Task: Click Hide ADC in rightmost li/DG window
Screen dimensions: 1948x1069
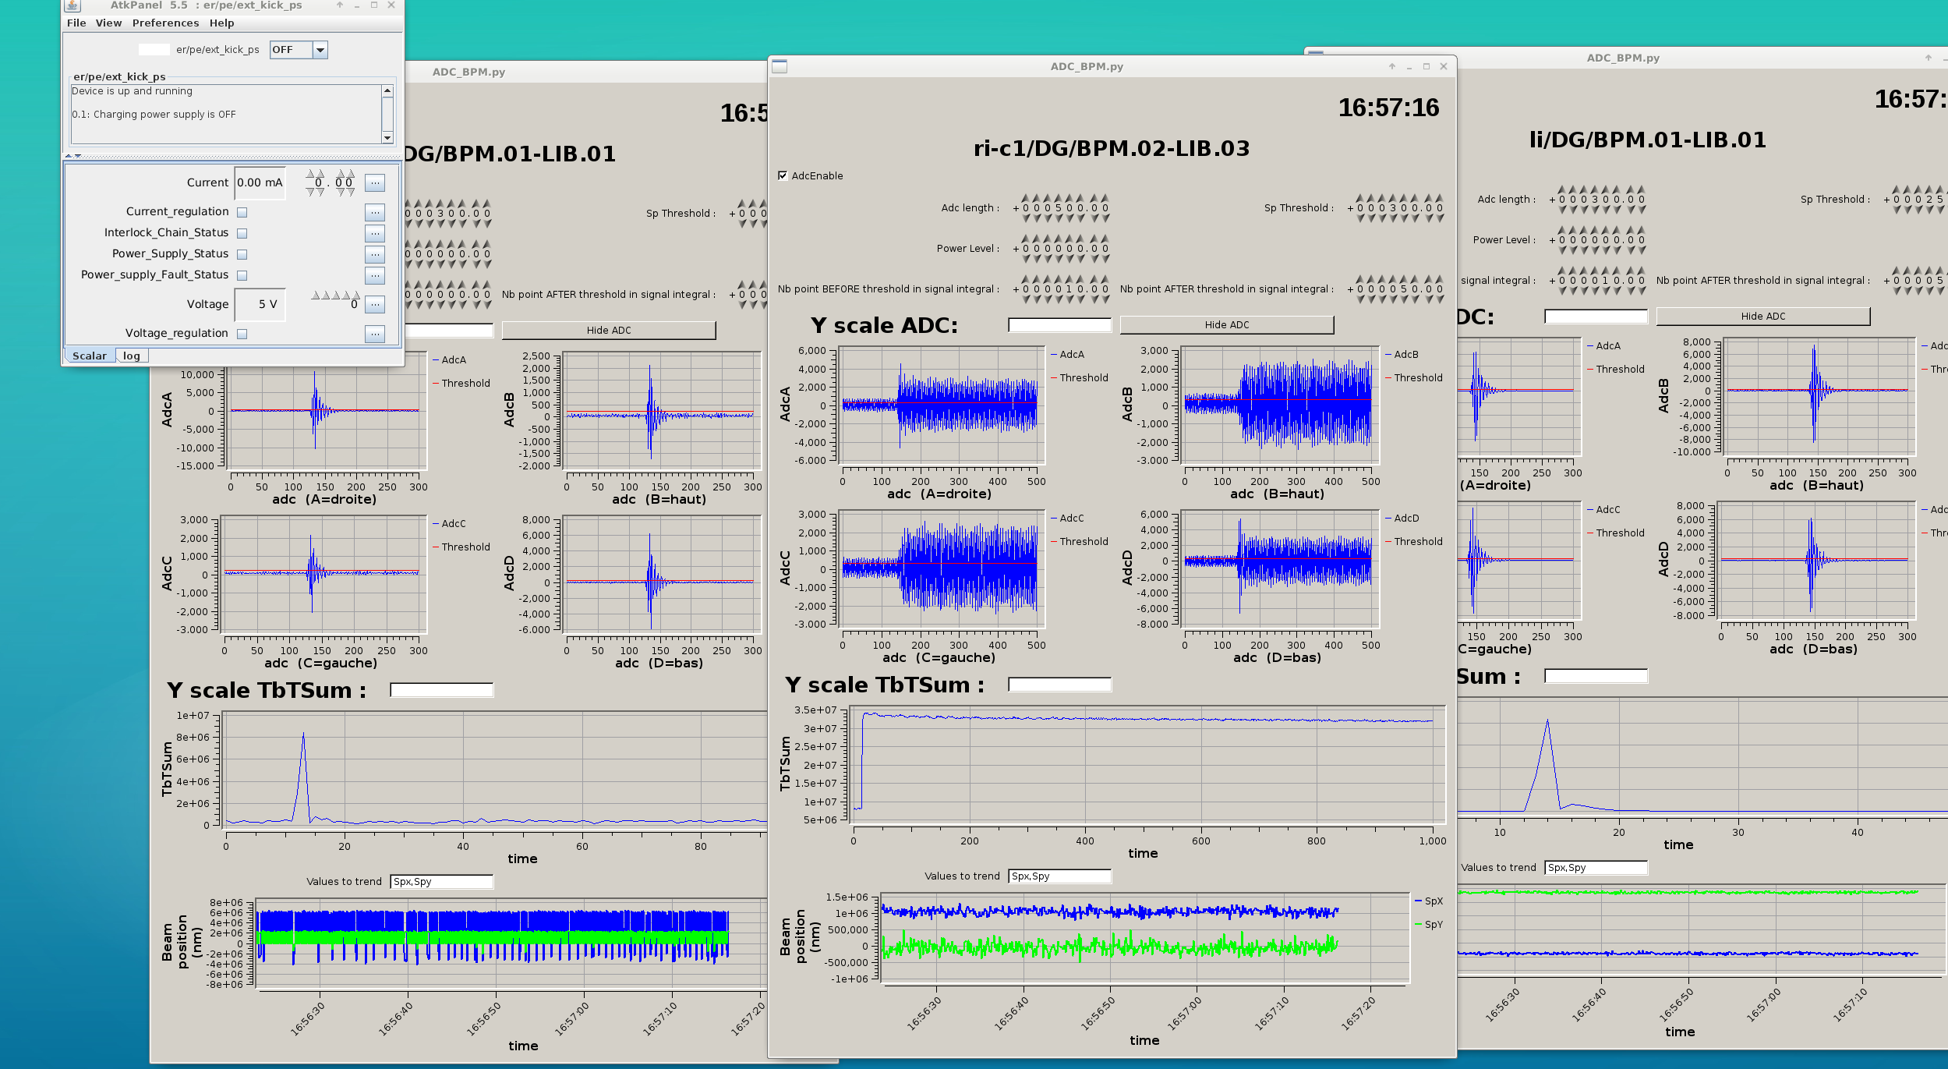Action: pos(1762,316)
